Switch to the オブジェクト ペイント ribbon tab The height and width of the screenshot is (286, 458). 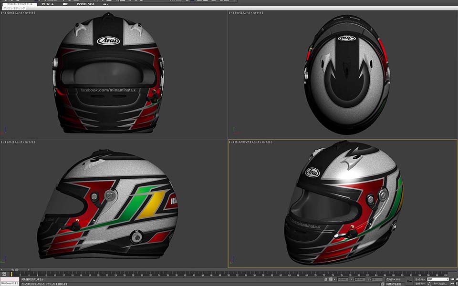click(86, 4)
